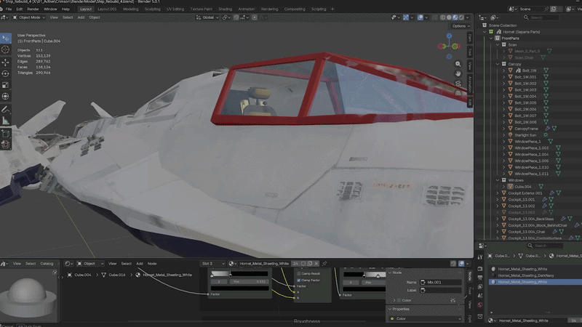Unlink the Hornet_Metal_Sheeting_White material with X
Viewport: 582px width, 327px height.
tap(316, 264)
